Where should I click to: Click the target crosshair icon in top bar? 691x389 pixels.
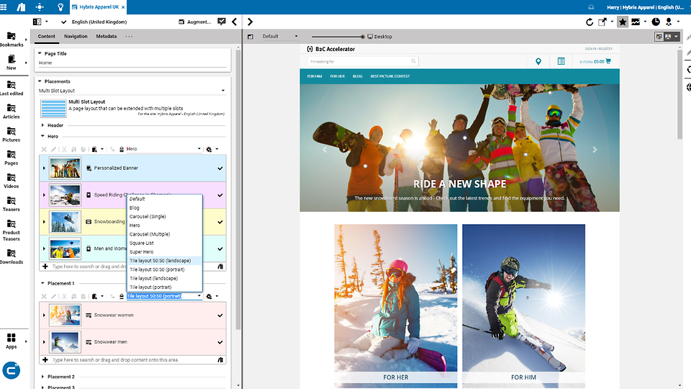pyautogui.click(x=40, y=7)
